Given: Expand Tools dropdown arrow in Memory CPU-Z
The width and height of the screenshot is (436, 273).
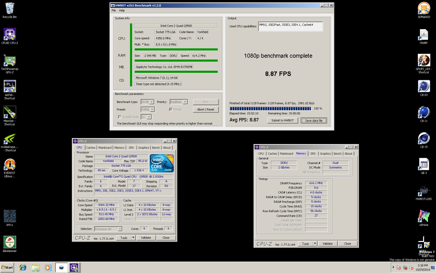Looking at the screenshot, I should (x=315, y=244).
